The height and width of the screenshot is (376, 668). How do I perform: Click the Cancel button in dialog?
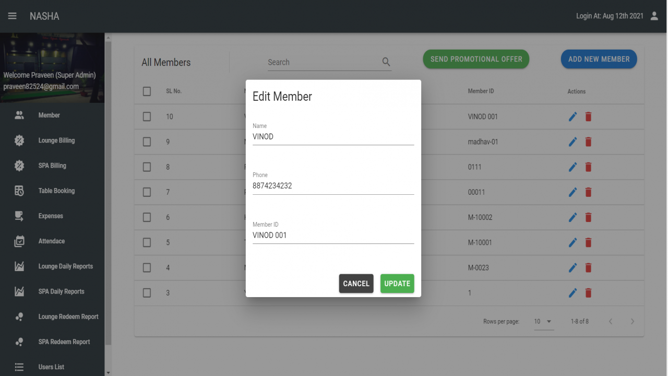point(356,284)
